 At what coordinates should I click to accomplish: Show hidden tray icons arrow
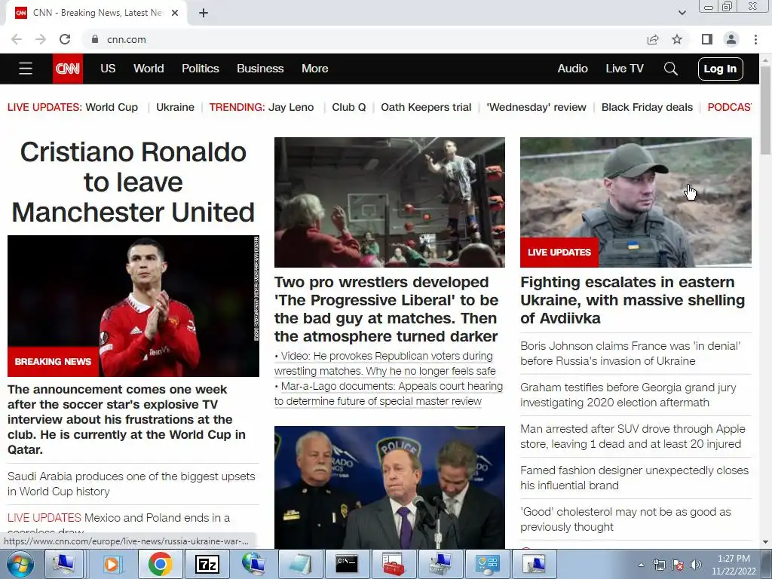[x=641, y=565]
